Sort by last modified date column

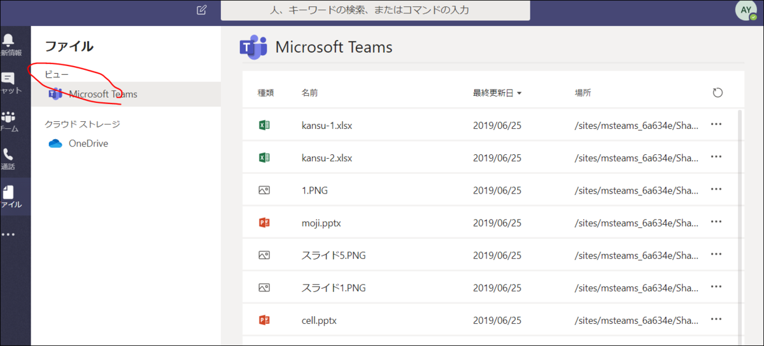[497, 93]
